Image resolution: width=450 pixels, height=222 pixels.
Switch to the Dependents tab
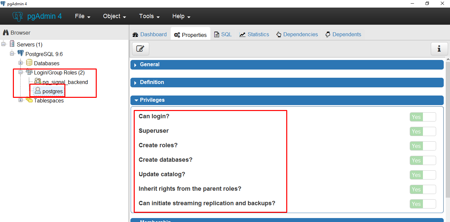(343, 34)
